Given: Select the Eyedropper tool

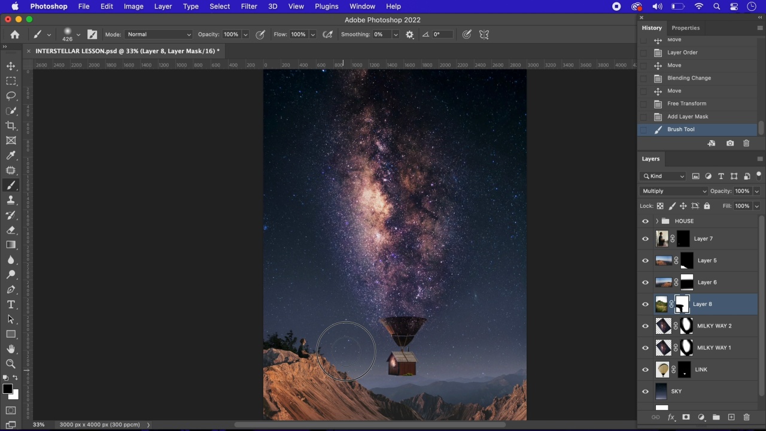Looking at the screenshot, I should pos(11,156).
